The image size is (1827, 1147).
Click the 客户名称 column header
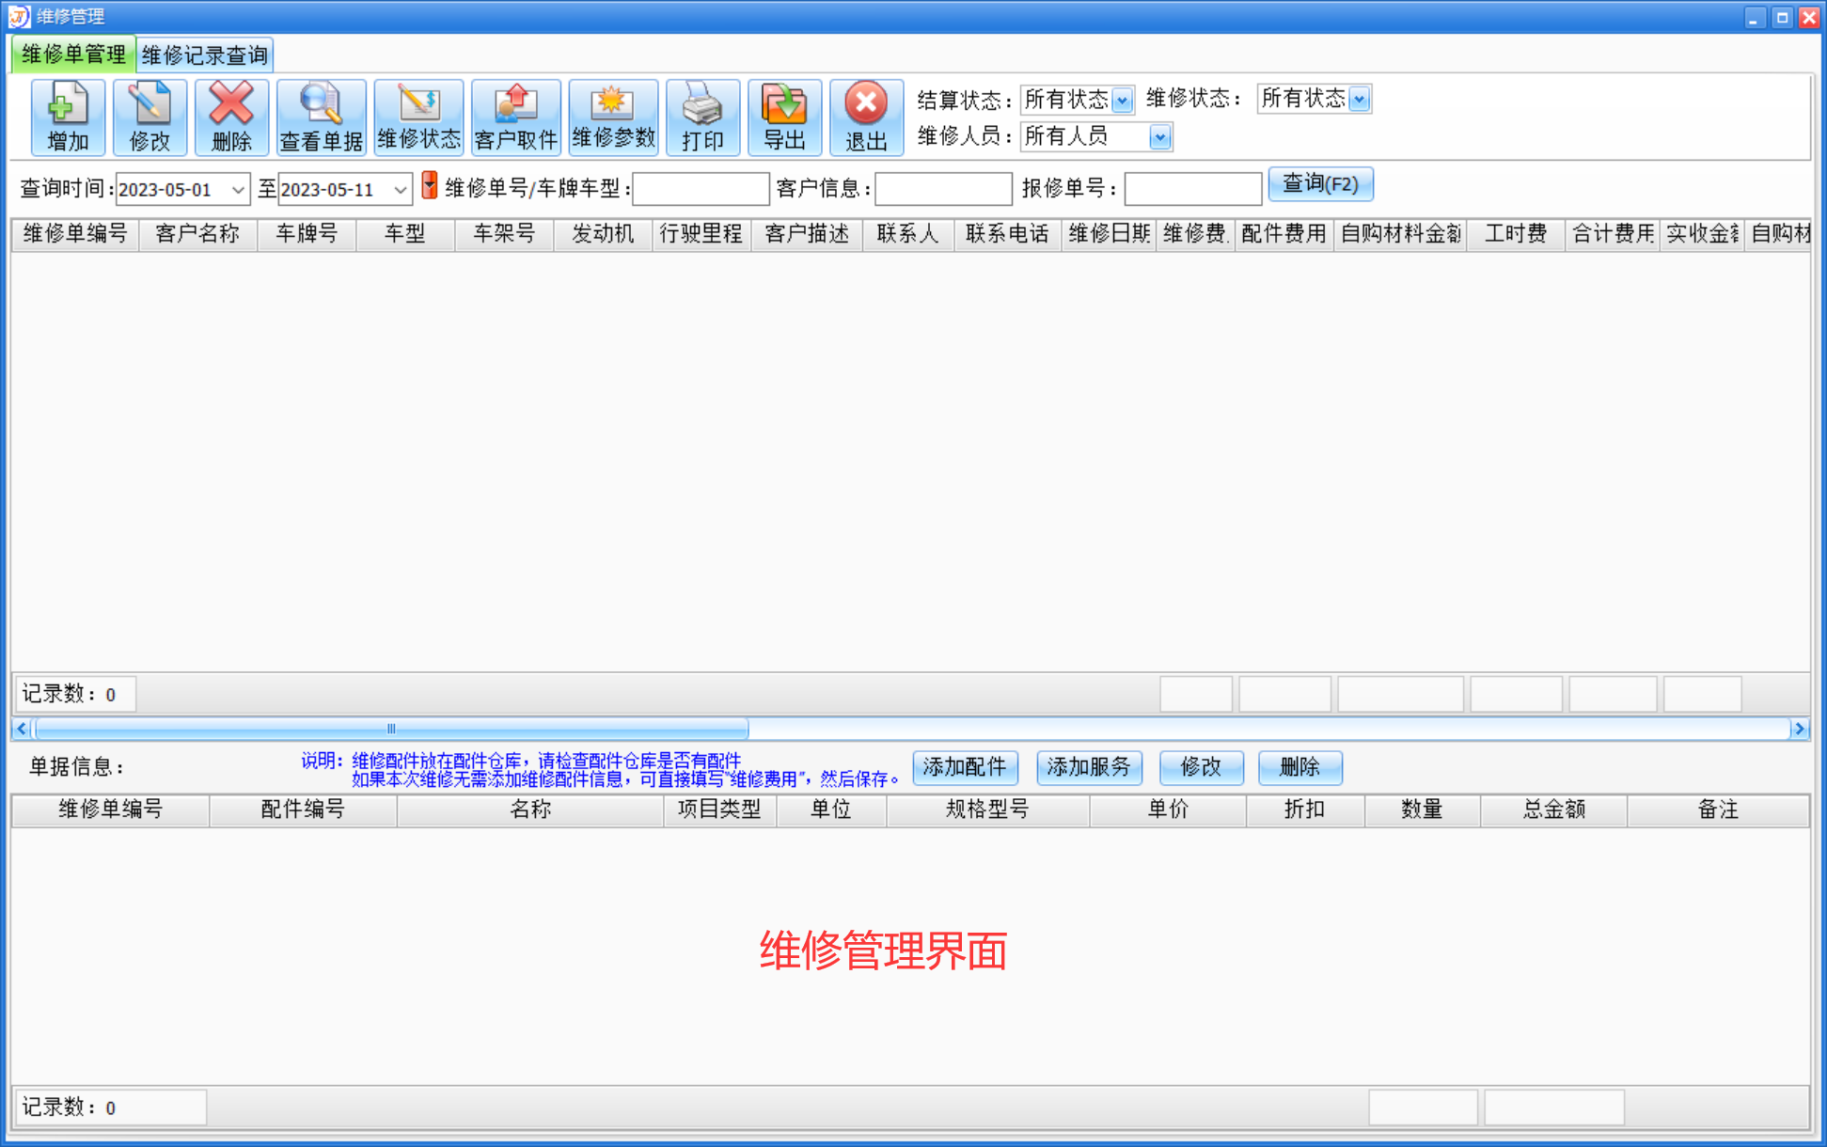(x=197, y=234)
